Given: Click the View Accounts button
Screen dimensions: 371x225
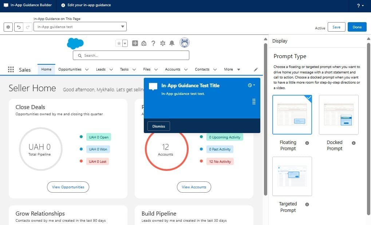Looking at the screenshot, I should point(194,187).
